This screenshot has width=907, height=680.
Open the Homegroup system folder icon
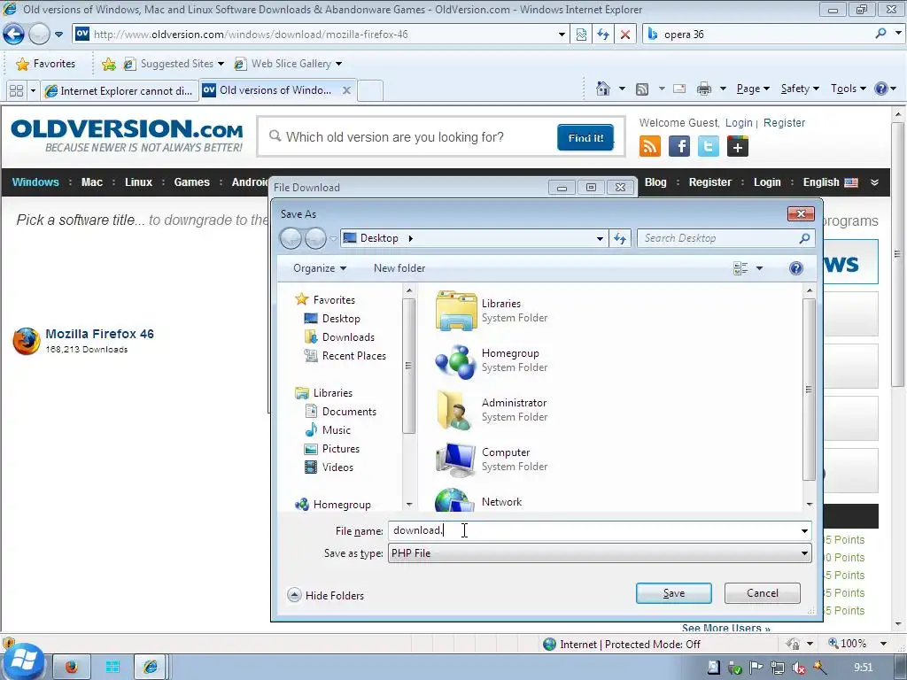[456, 361]
